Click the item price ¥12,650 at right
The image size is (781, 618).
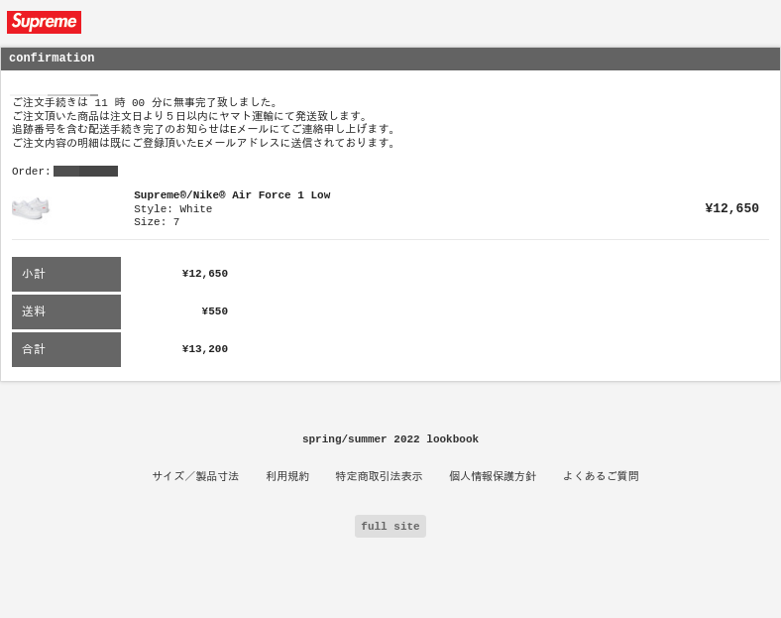click(x=732, y=208)
